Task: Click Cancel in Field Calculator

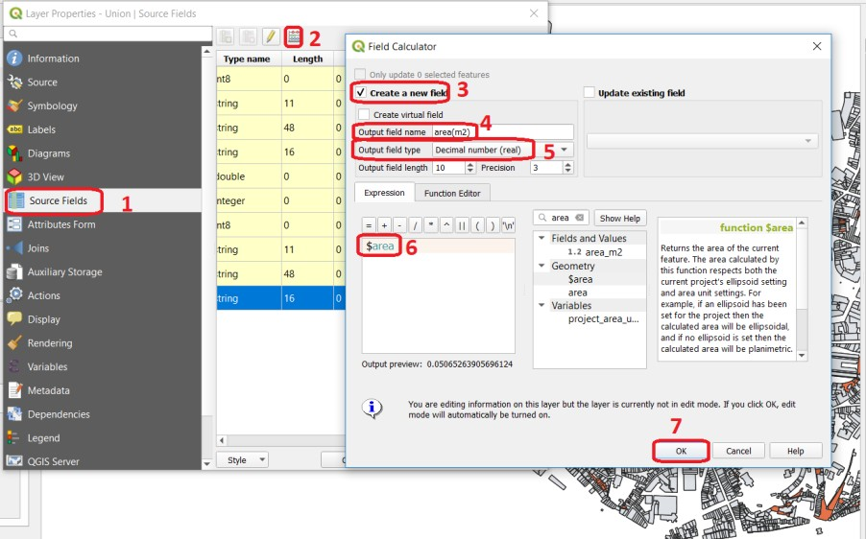Action: click(738, 451)
